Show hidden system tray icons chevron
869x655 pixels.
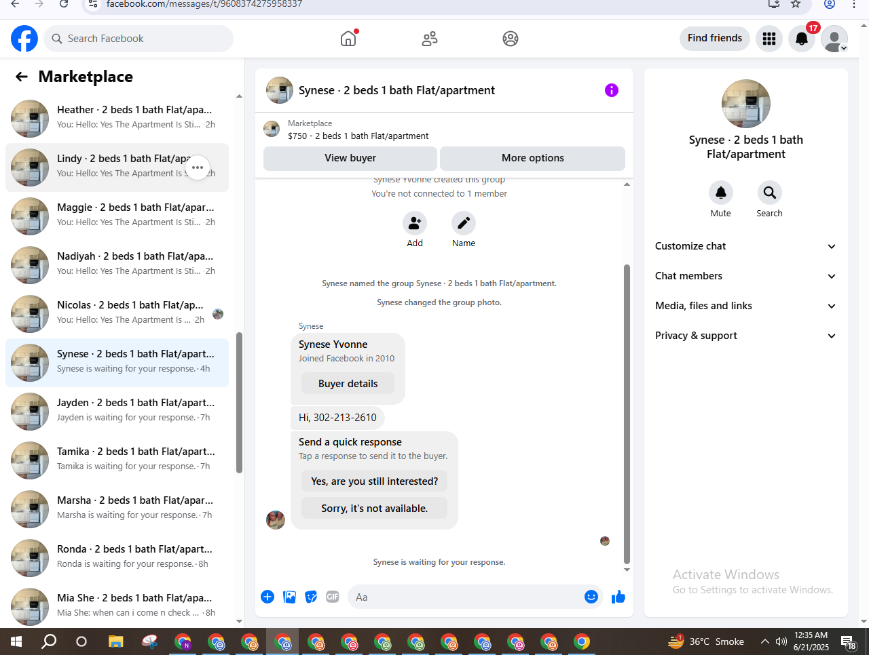pyautogui.click(x=765, y=641)
